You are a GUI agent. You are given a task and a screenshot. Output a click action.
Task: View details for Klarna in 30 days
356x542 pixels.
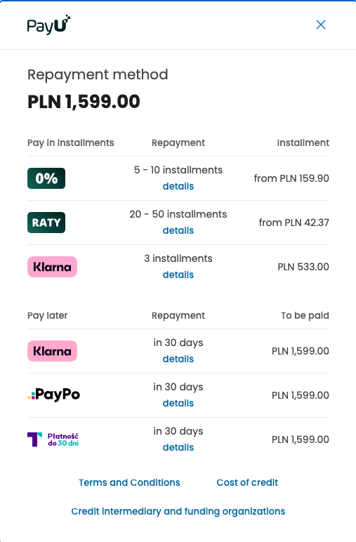click(x=178, y=359)
